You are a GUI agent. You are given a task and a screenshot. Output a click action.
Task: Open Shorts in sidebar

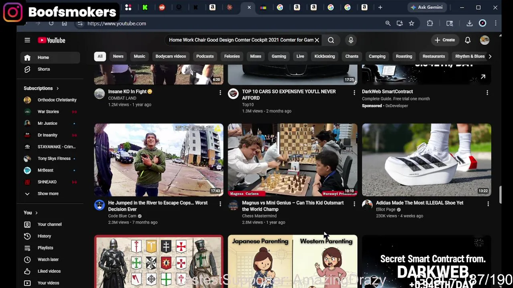tap(50, 69)
